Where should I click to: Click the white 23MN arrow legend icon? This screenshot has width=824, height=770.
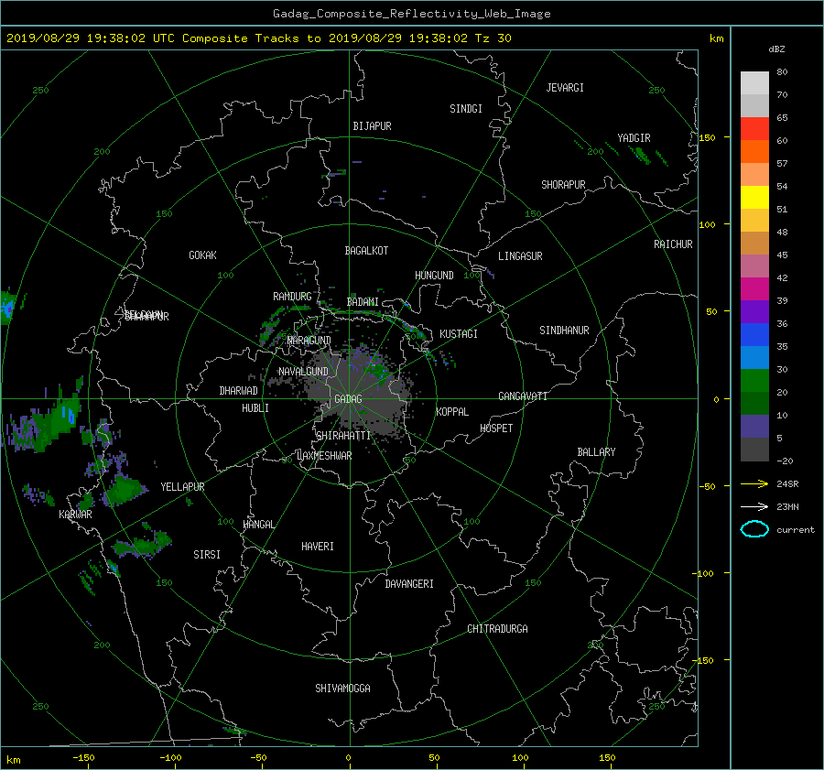(x=754, y=506)
